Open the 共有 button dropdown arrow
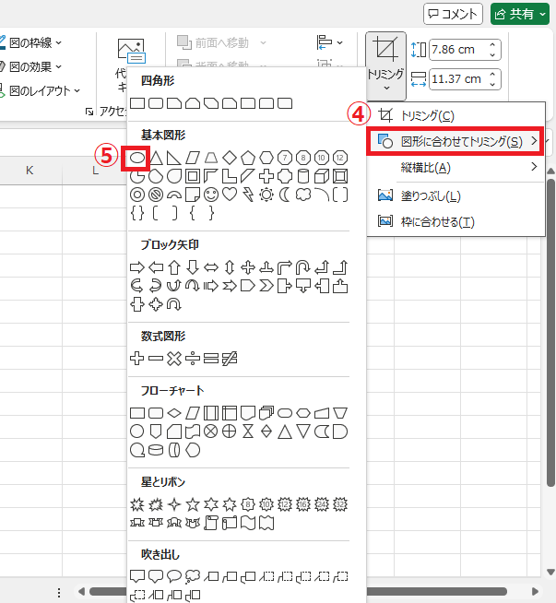This screenshot has height=603, width=556. (542, 14)
